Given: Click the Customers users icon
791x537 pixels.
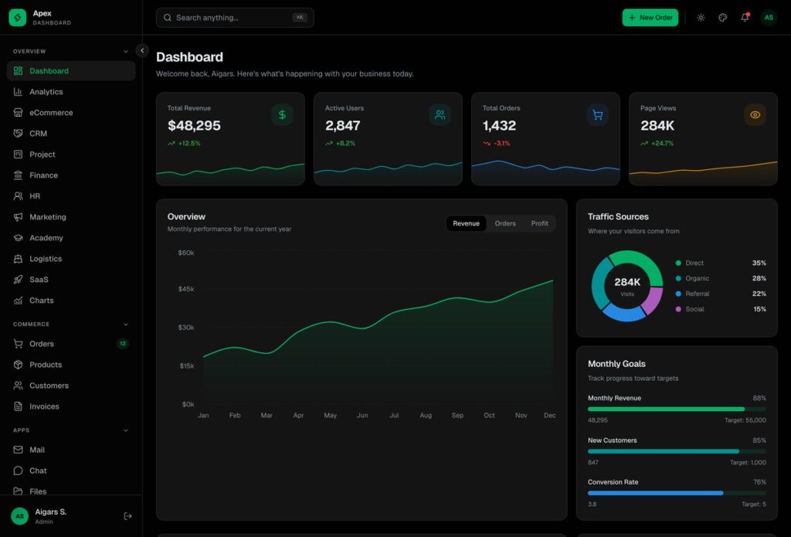Looking at the screenshot, I should (19, 386).
